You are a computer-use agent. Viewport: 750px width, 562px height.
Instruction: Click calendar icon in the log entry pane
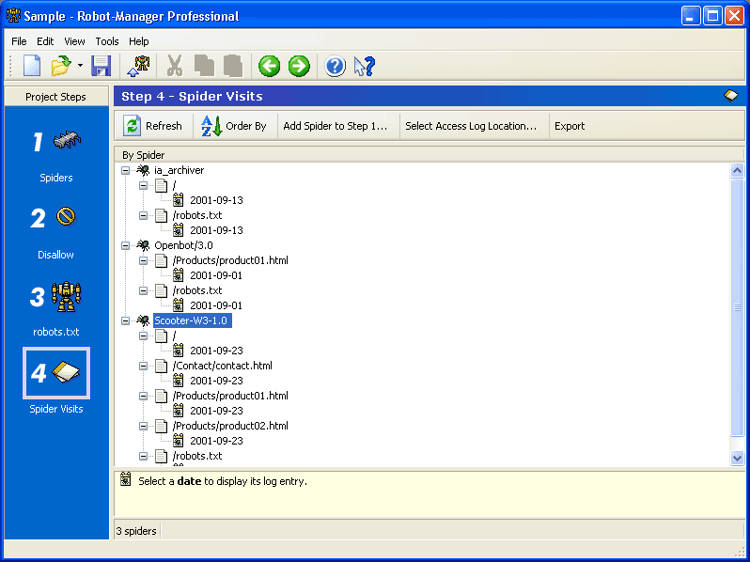click(125, 478)
